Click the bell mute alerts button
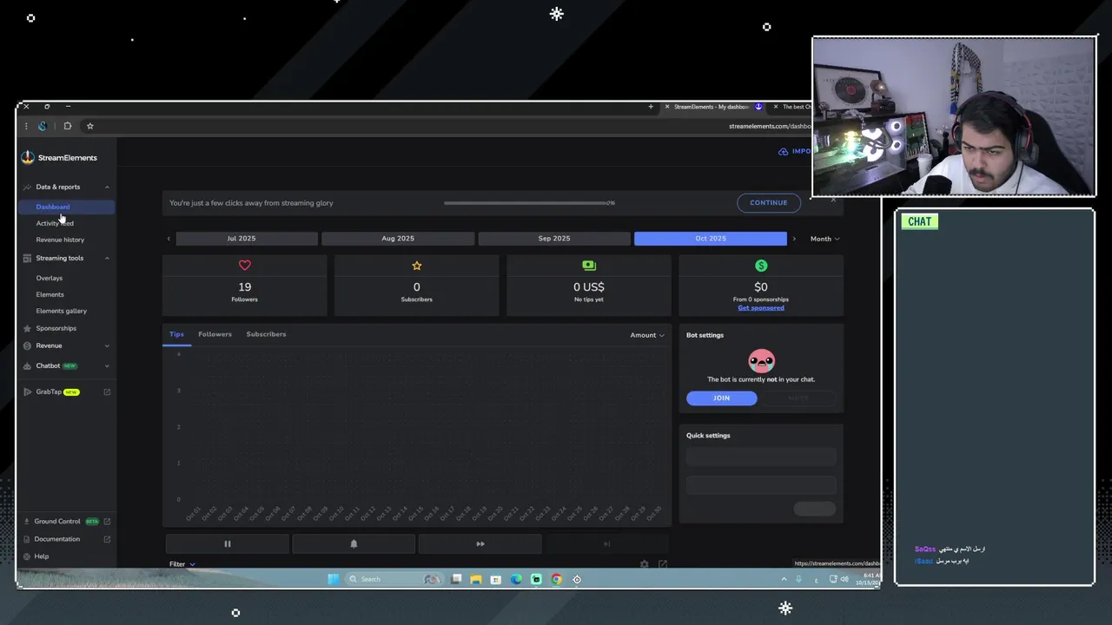The height and width of the screenshot is (625, 1112). coord(354,543)
